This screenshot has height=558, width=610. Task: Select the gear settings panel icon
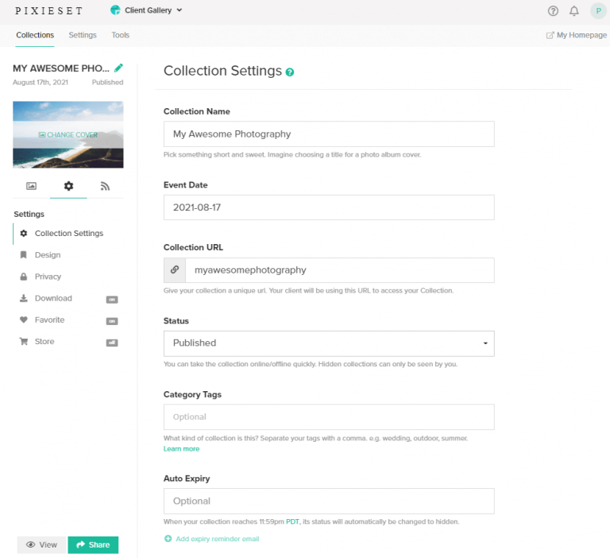(68, 186)
